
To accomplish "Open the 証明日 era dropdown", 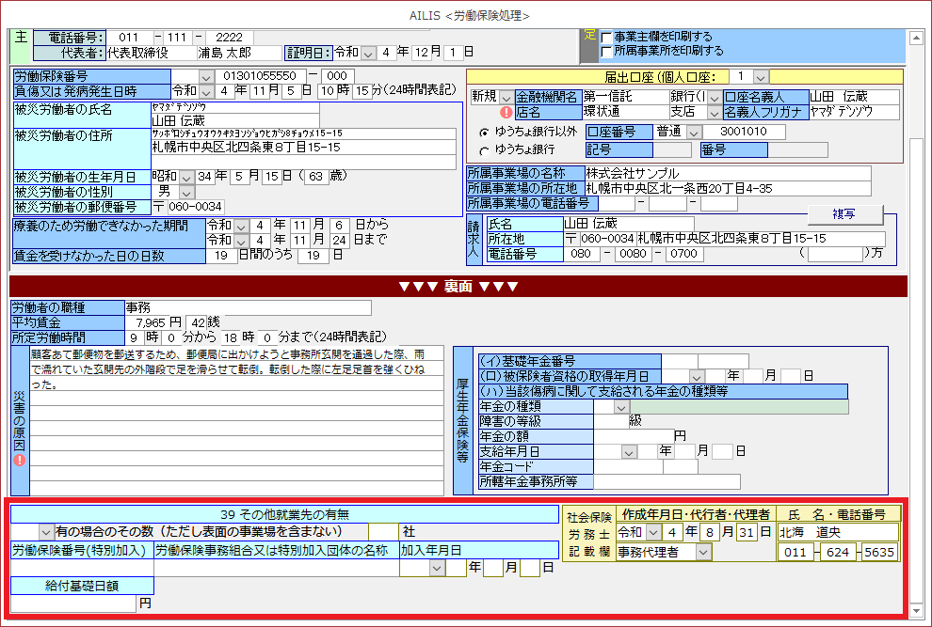I will (x=368, y=53).
